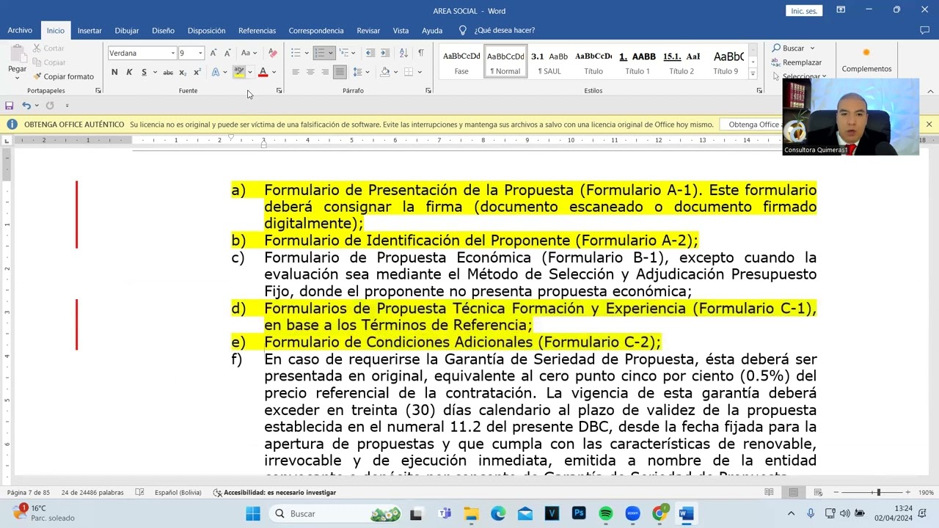Viewport: 939px width, 528px height.
Task: Apply the Título 1 style
Action: 637,62
